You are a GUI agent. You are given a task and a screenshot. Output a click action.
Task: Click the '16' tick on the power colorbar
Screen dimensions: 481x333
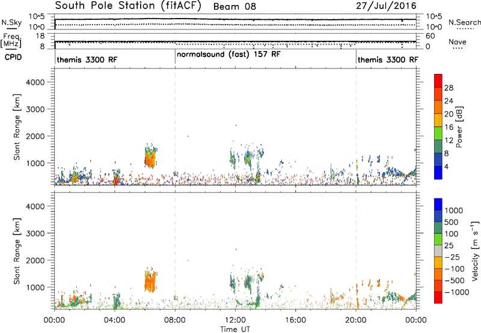click(x=449, y=127)
